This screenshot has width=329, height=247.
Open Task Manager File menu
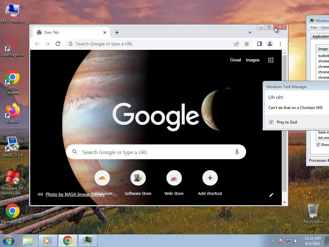pos(314,28)
